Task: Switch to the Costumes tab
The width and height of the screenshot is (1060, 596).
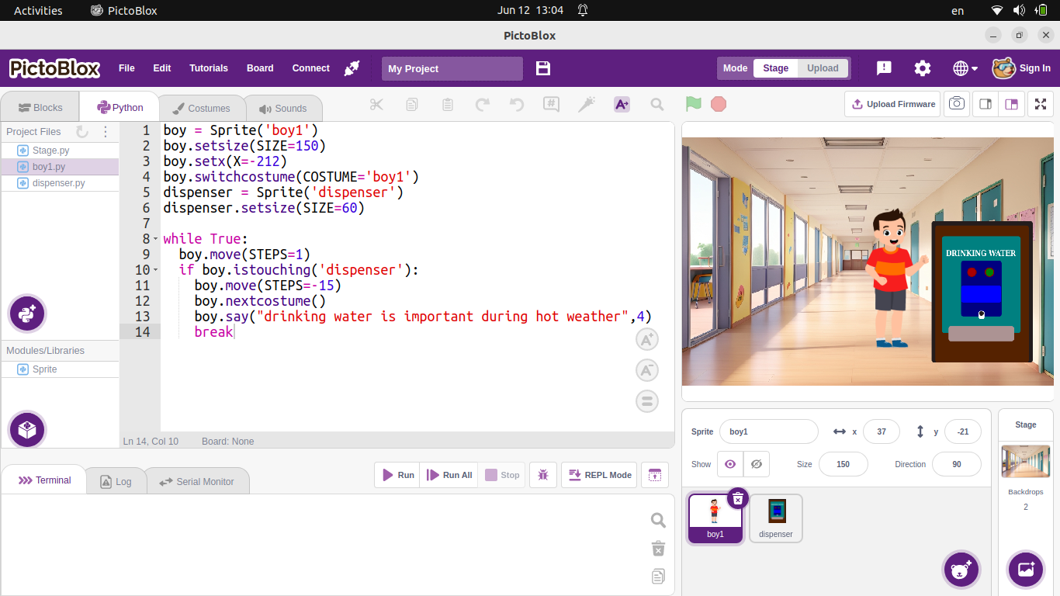Action: click(201, 109)
